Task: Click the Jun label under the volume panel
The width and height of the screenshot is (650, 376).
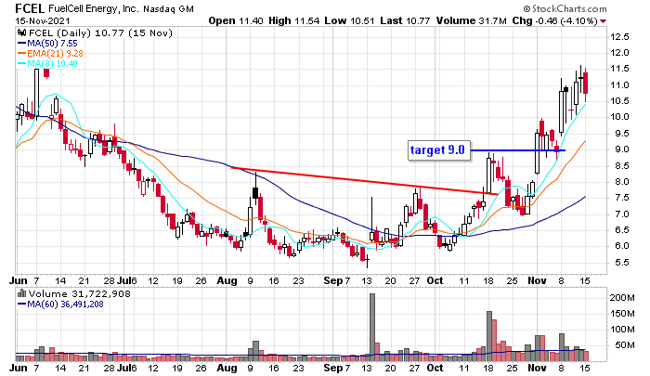Action: coord(19,368)
